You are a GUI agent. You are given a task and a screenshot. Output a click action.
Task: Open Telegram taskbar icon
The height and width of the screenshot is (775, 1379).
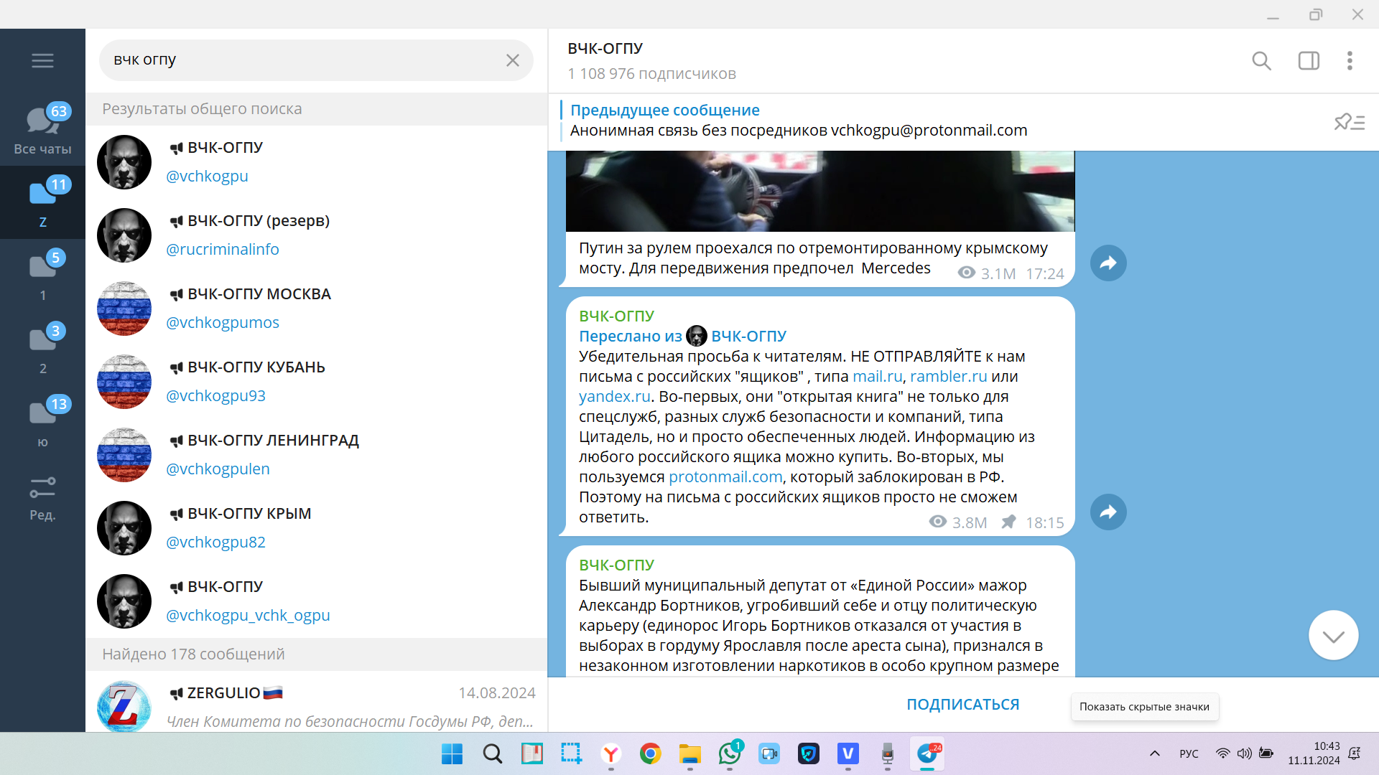pyautogui.click(x=927, y=753)
